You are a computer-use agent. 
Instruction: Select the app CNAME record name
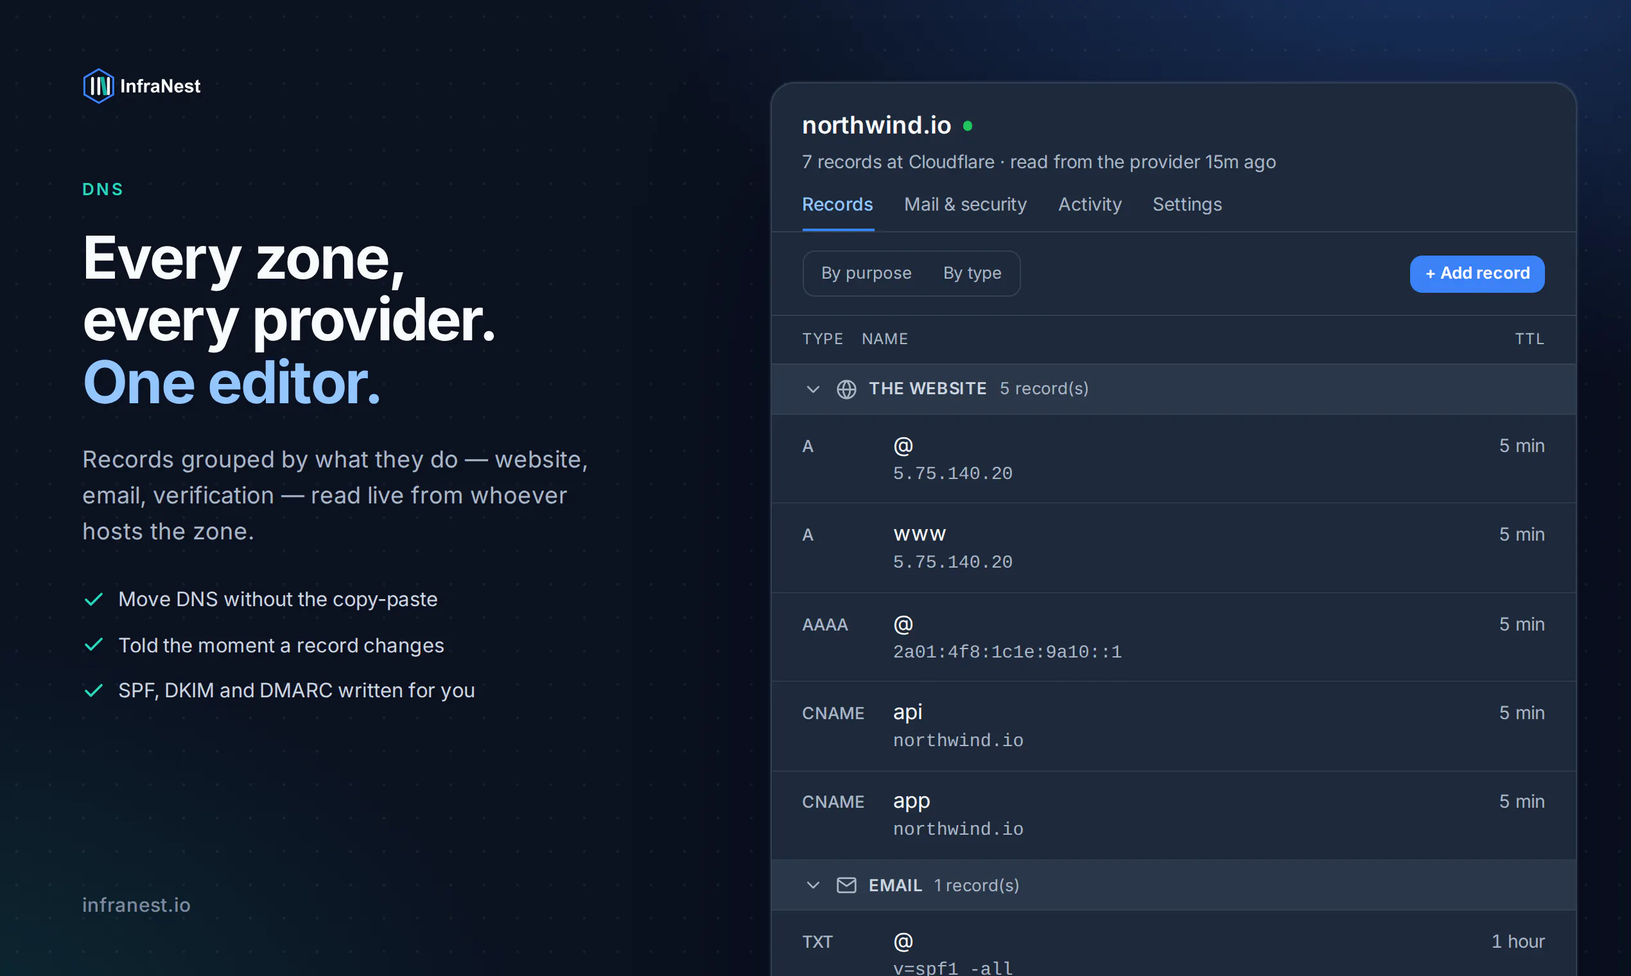coord(912,802)
